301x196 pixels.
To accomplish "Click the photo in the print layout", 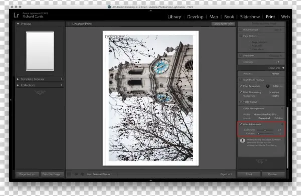I will (x=151, y=98).
